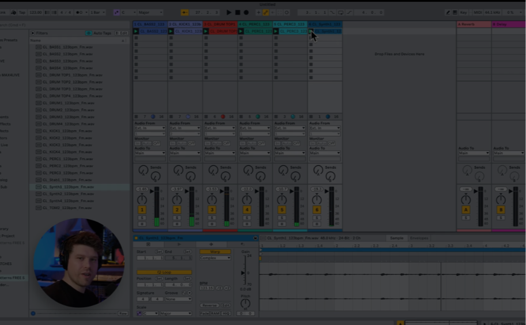Viewport: 526px width, 325px height.
Task: Switch to the Envelopes tab
Action: pos(419,238)
